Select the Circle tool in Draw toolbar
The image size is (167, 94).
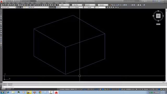[1, 22]
